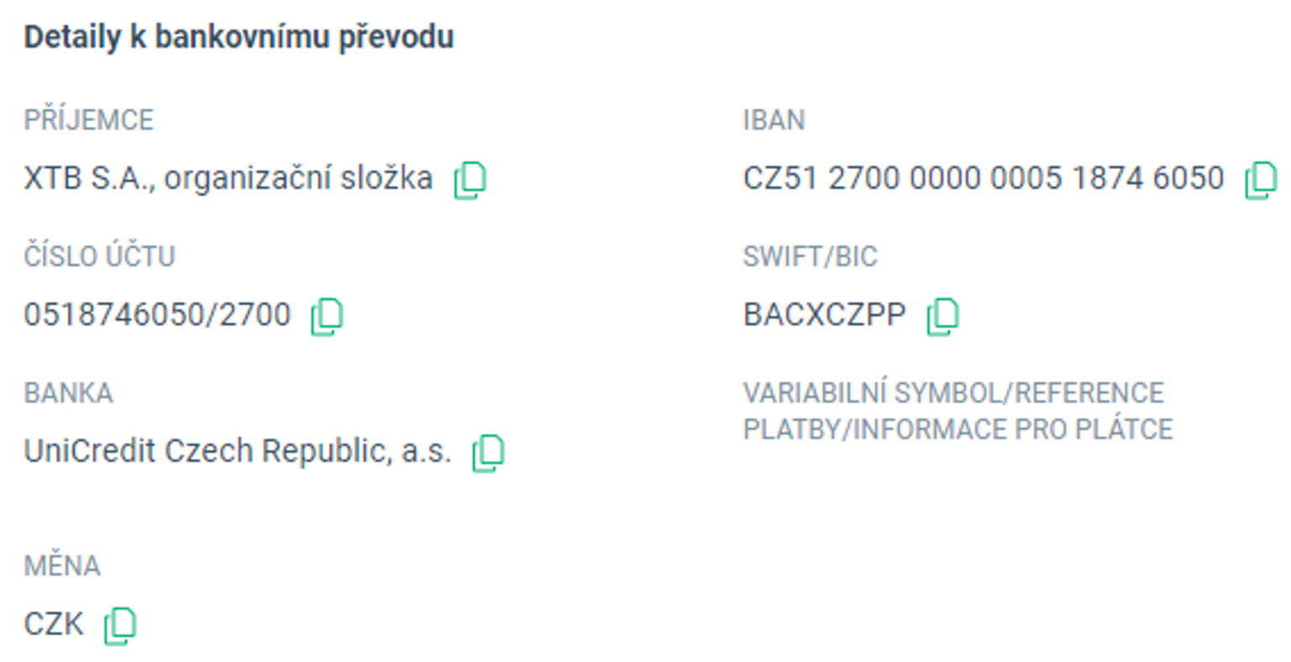Click the PŘÍJEMCE field label
The image size is (1291, 662).
pos(89,119)
